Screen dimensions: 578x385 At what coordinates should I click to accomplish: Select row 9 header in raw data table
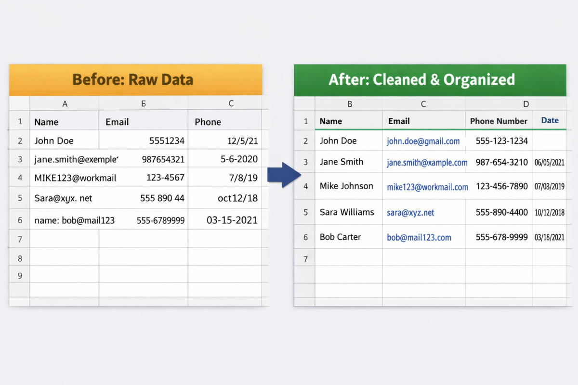pos(20,276)
